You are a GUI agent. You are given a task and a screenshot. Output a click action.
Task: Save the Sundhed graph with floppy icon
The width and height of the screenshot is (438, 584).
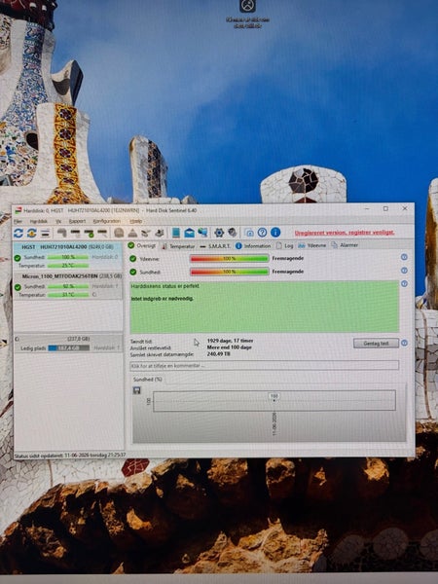point(136,390)
